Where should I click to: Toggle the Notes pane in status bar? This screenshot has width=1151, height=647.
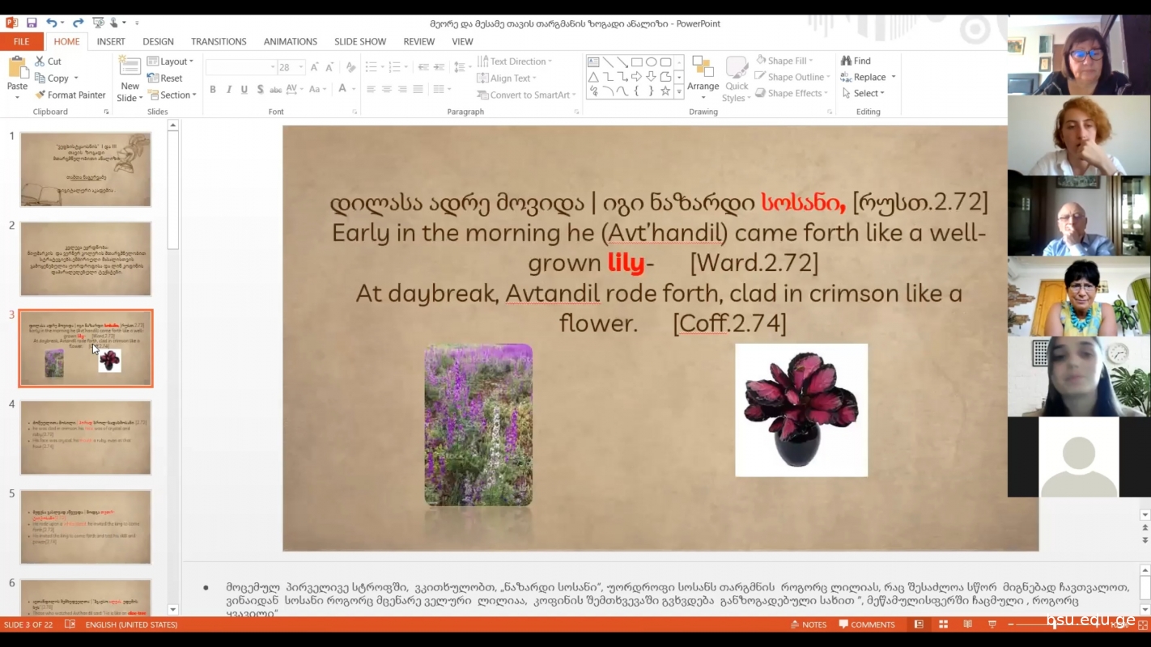(808, 624)
